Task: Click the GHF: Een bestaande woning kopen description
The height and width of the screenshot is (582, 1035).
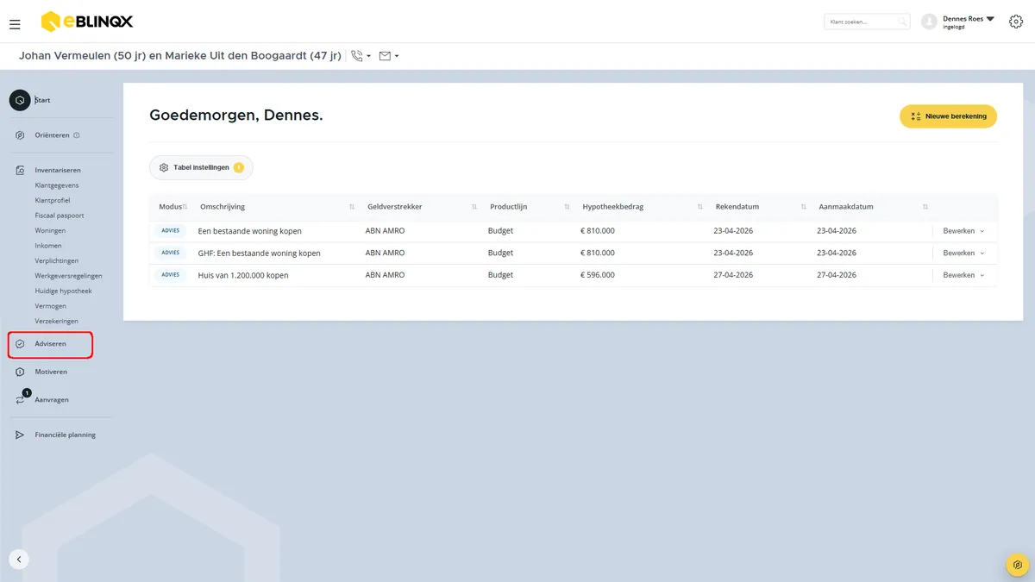Action: tap(260, 253)
